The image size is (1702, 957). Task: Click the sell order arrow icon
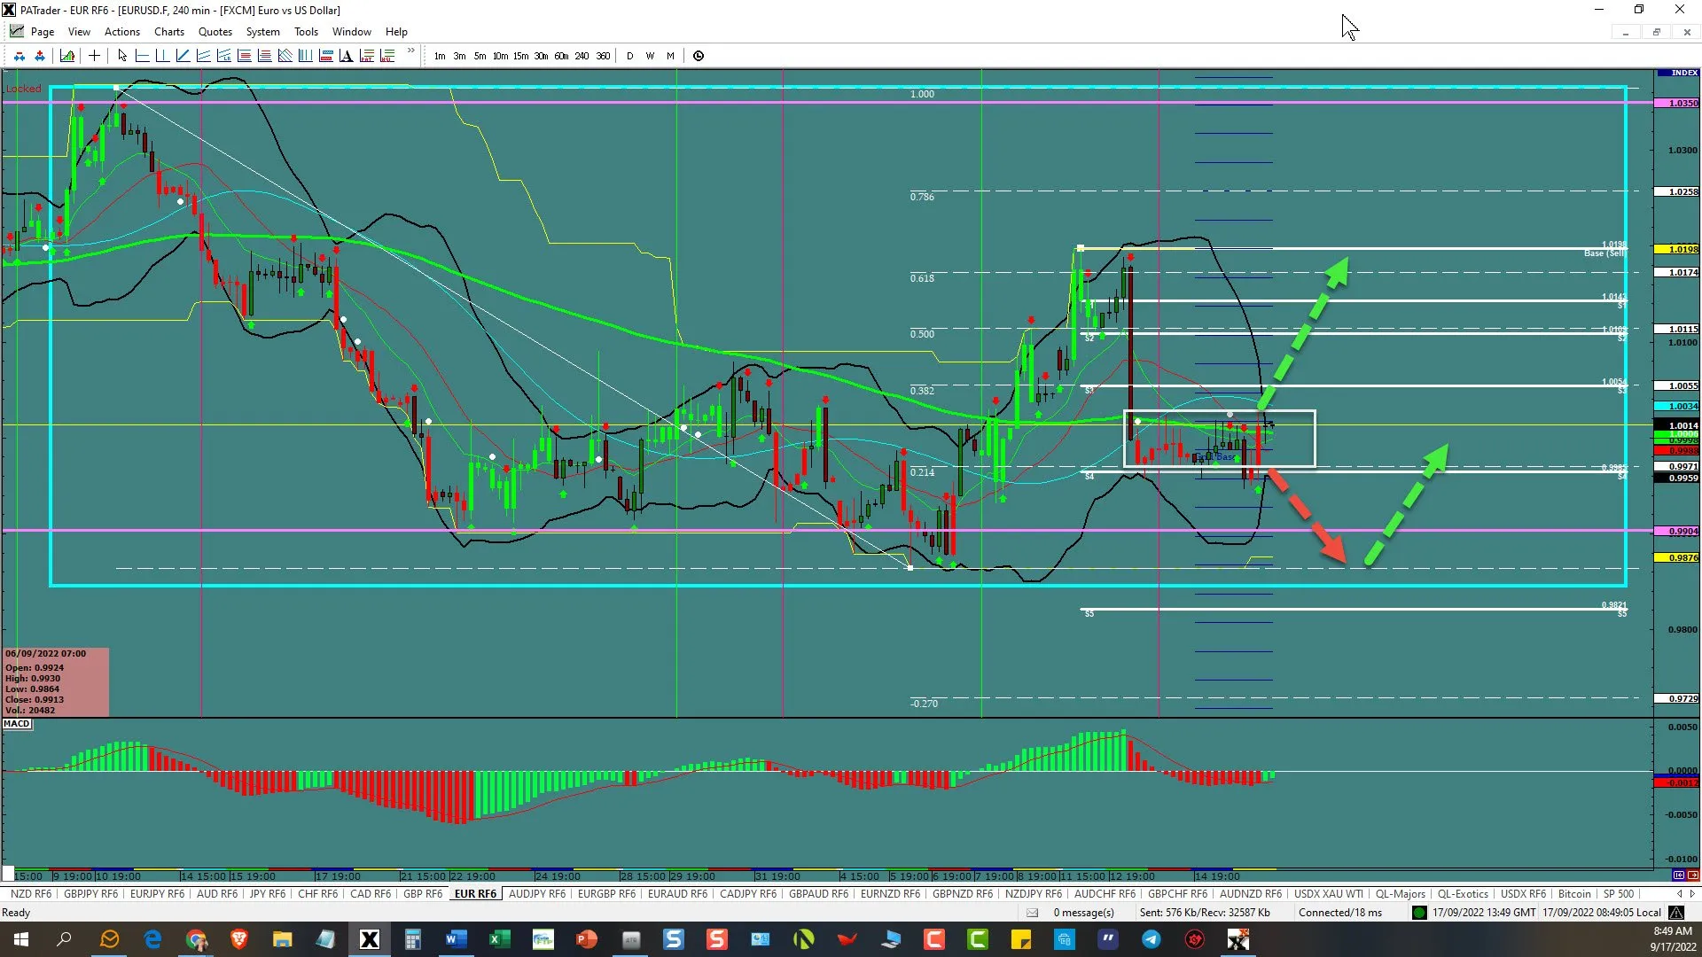[20, 56]
